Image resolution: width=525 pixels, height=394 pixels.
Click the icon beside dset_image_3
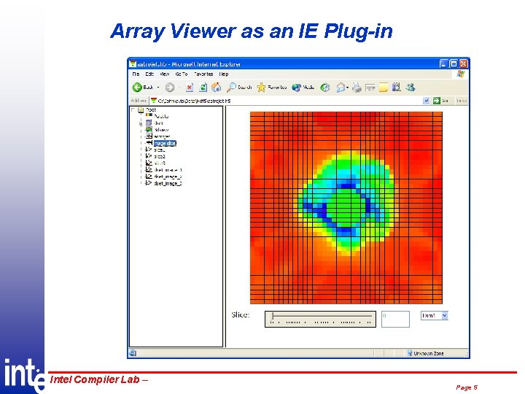tap(149, 183)
